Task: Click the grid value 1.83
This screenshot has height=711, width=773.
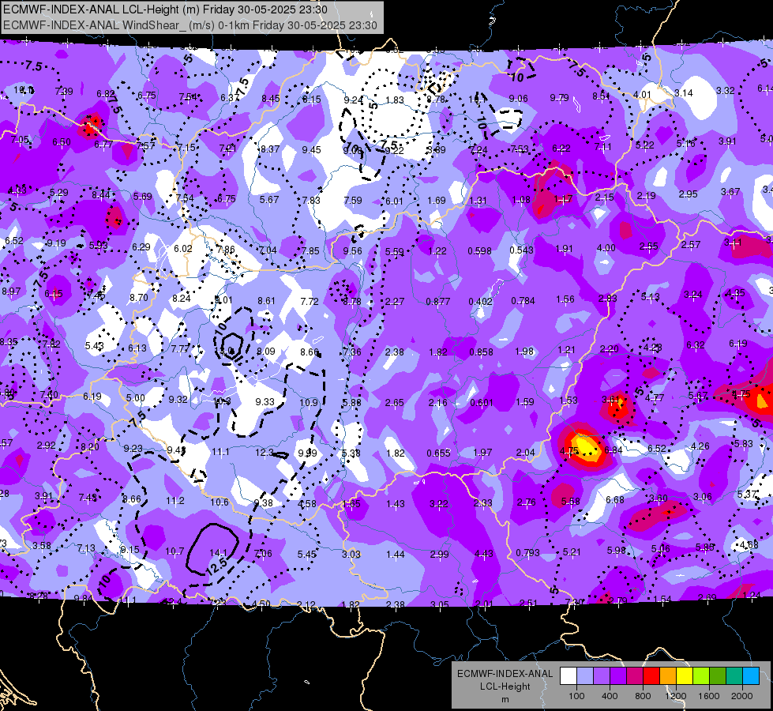Action: (x=395, y=100)
